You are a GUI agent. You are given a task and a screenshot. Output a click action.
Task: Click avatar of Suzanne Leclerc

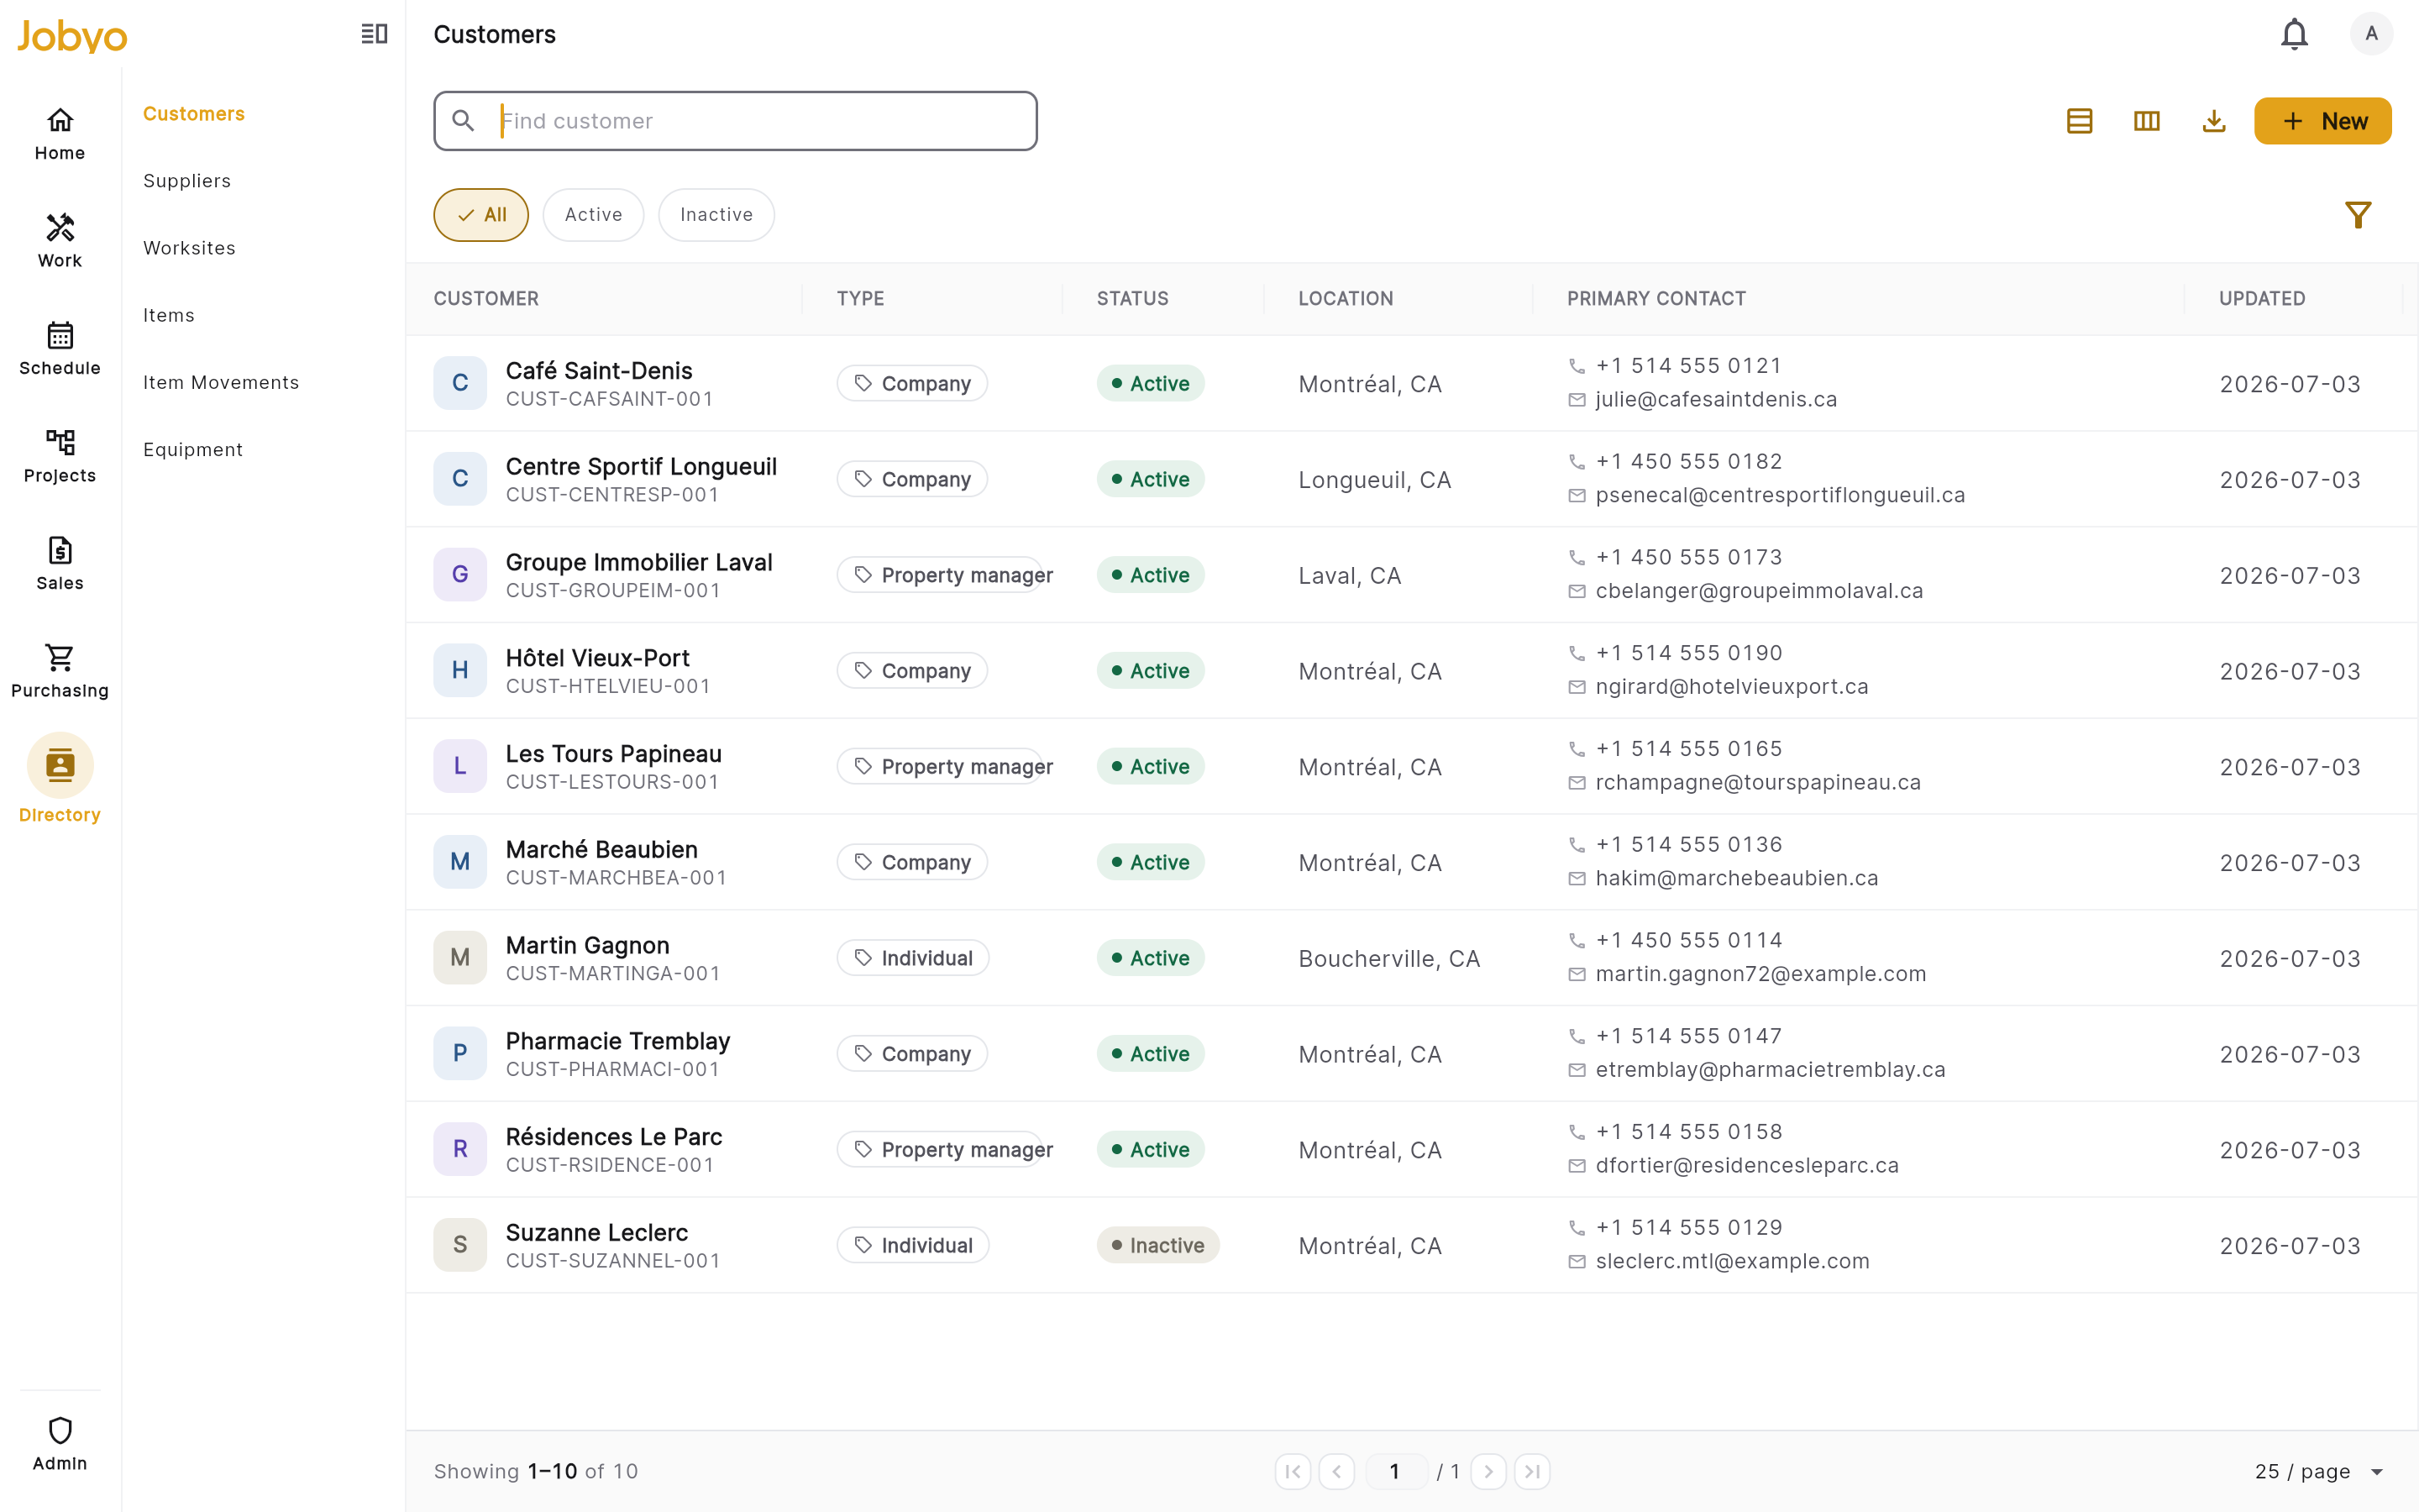[x=459, y=1245]
